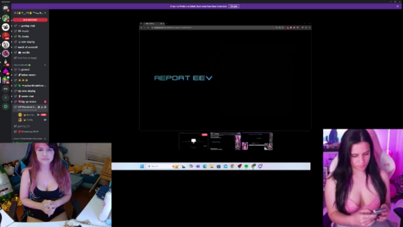The width and height of the screenshot is (403, 227).
Task: Select the pink triangle server icon
Action: click(x=6, y=71)
